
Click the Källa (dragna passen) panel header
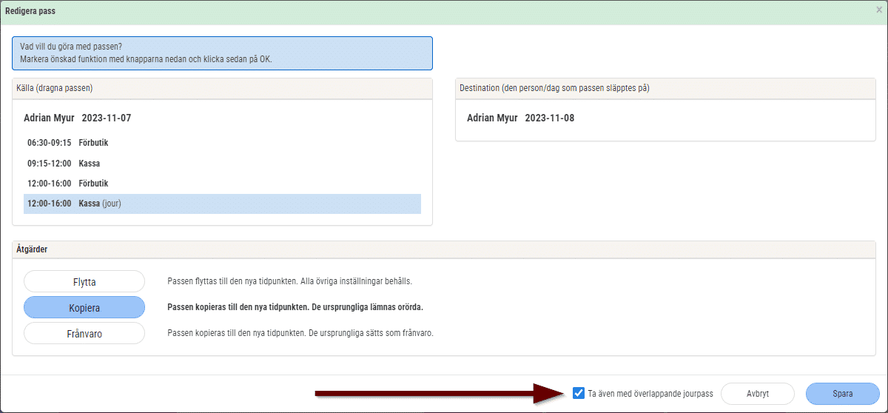222,88
